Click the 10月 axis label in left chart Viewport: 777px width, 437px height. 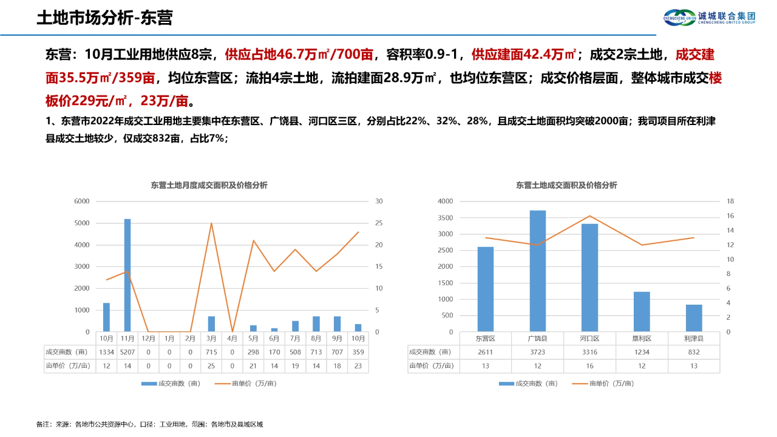[106, 337]
